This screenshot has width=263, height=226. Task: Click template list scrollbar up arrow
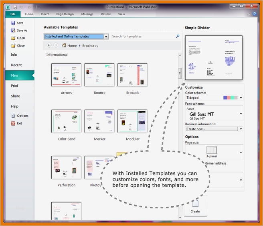pyautogui.click(x=180, y=55)
